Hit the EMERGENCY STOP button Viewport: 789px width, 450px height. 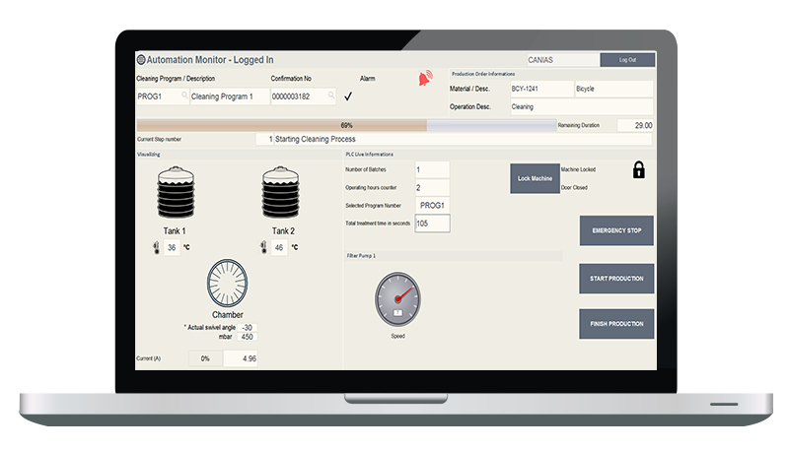(x=616, y=230)
